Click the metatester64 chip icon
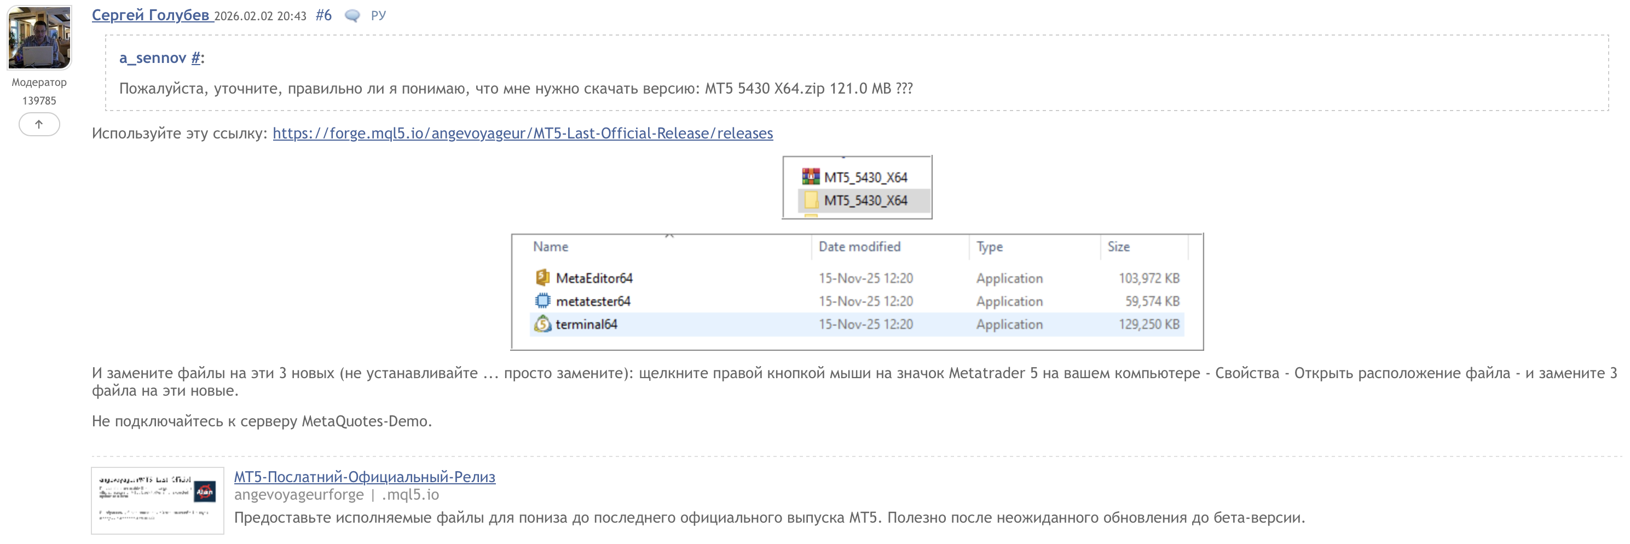The height and width of the screenshot is (544, 1630). 542,301
